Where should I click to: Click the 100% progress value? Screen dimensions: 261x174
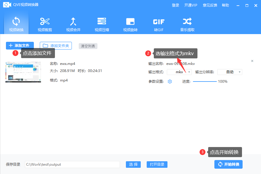223,82
